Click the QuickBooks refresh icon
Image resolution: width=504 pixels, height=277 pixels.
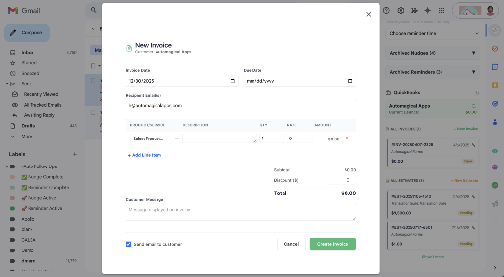coord(476,93)
